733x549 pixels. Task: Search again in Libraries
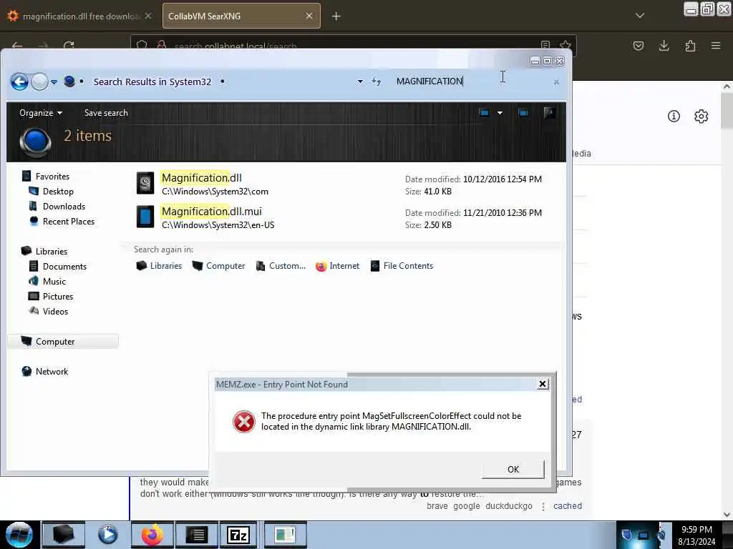click(159, 266)
